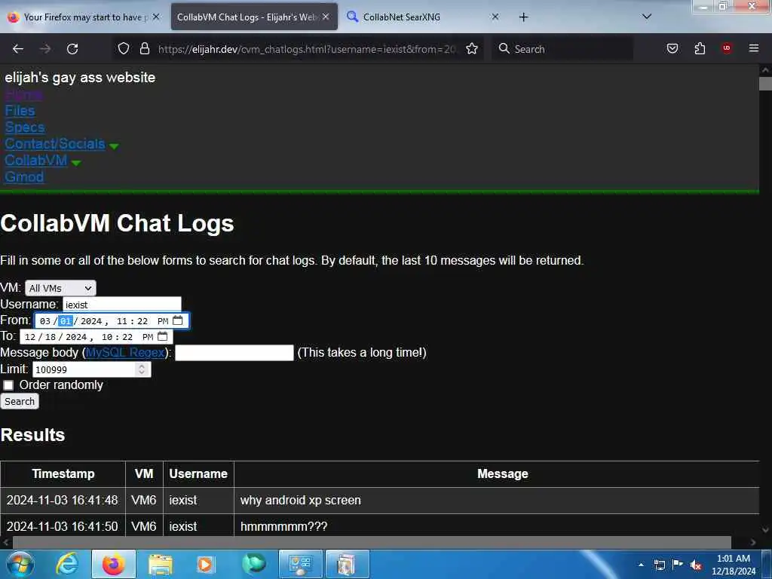This screenshot has height=579, width=772.
Task: Expand the Contact/Socials green dropdown arrow
Action: 114,146
